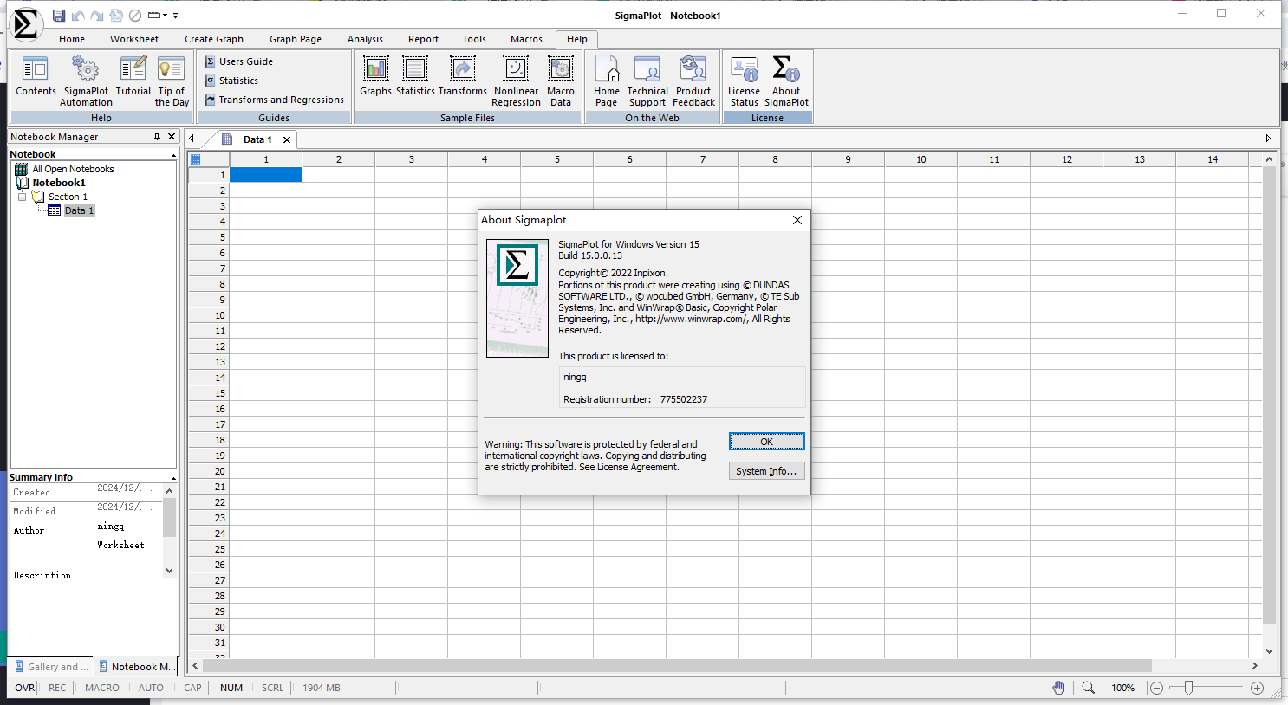Toggle OVR overwrite mode in status bar
This screenshot has height=705, width=1288.
25,688
